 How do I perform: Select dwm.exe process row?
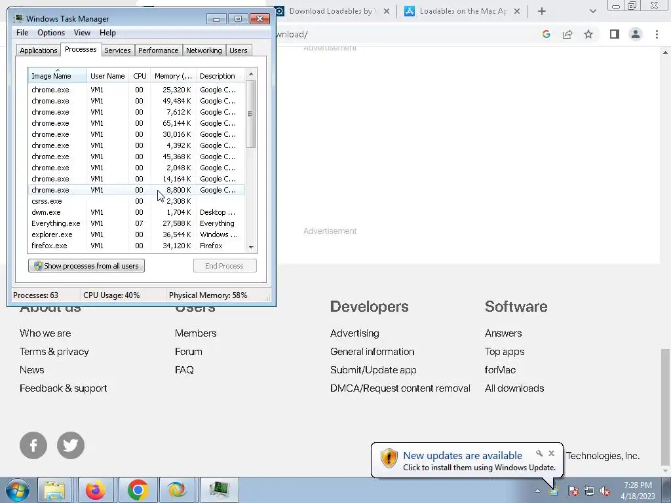point(136,212)
